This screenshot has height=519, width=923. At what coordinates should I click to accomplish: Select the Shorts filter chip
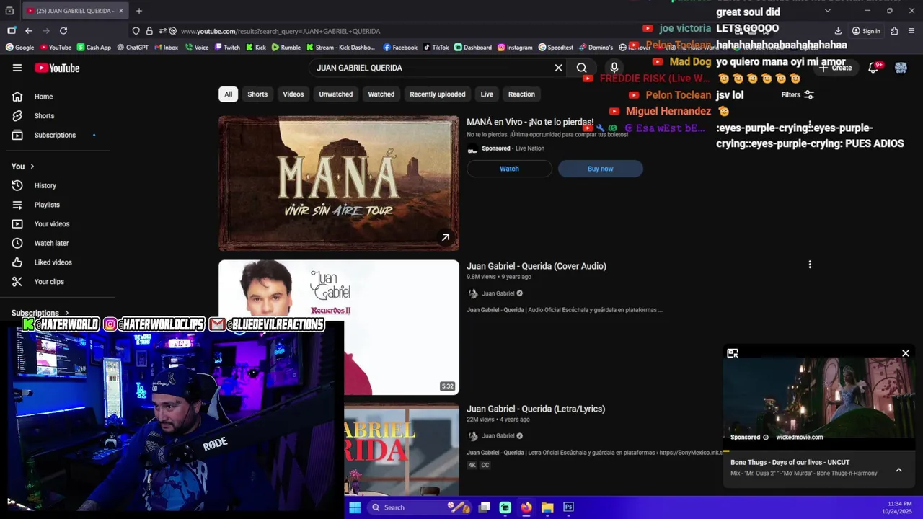pyautogui.click(x=257, y=94)
